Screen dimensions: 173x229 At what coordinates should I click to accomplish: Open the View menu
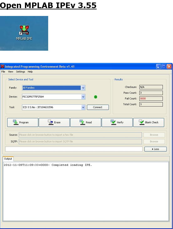[11, 72]
